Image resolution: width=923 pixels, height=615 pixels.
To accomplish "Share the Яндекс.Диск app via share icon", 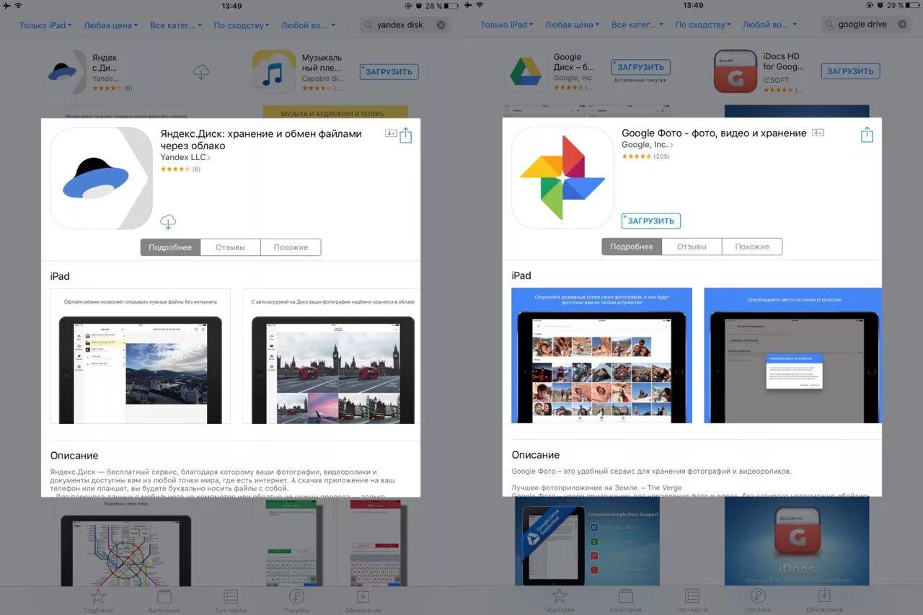I will tap(405, 136).
